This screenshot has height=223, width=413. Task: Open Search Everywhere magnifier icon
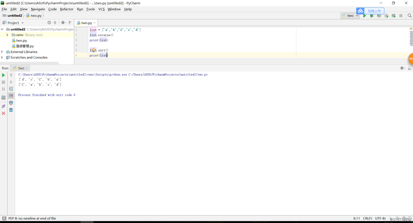pos(409,16)
